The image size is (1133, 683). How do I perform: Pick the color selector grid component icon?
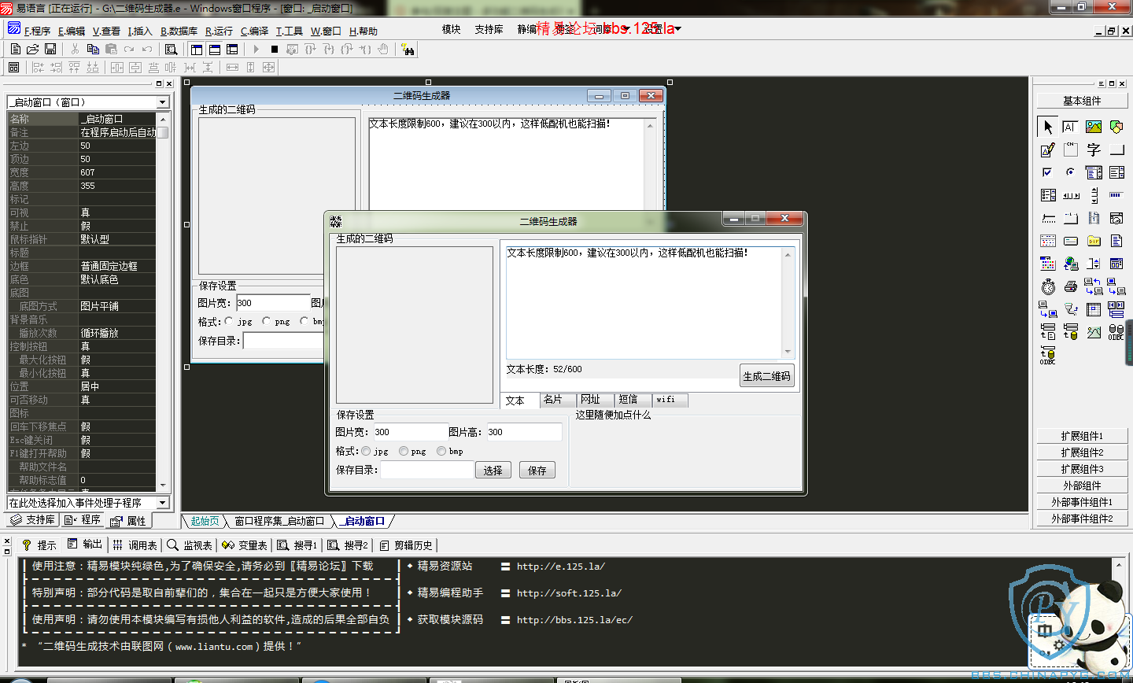1048,264
